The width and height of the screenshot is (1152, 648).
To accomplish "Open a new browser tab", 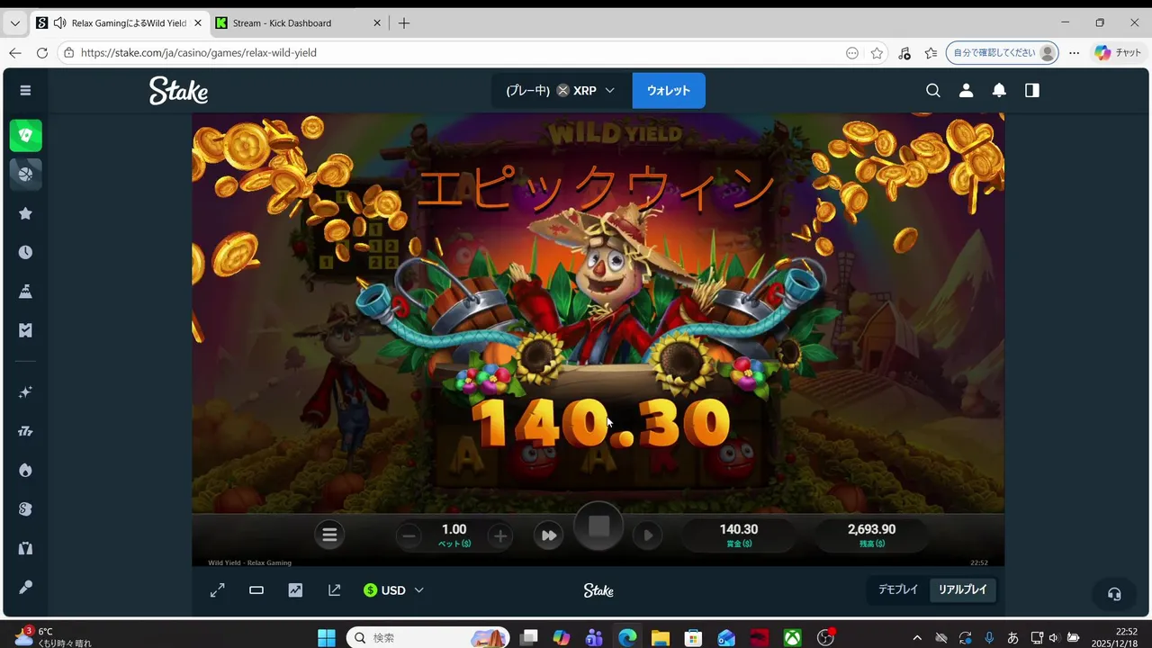I will (x=404, y=23).
